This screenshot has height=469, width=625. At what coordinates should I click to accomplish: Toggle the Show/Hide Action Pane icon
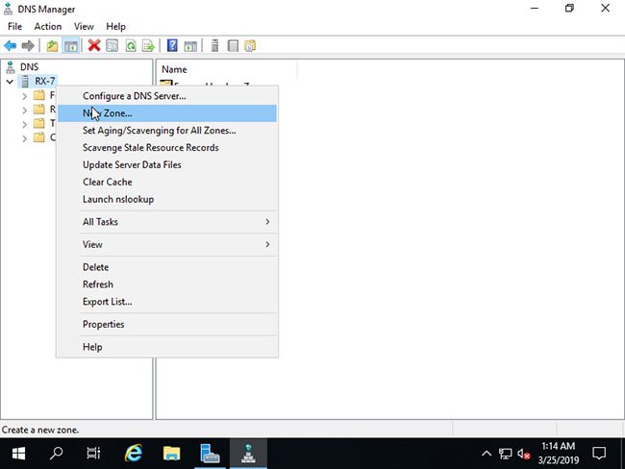click(x=190, y=46)
